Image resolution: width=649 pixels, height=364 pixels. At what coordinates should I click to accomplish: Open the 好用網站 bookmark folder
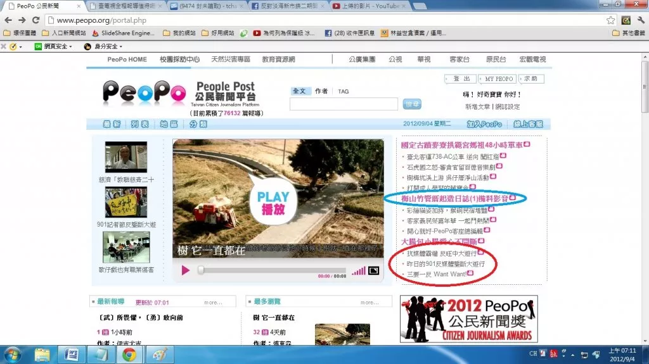pos(218,33)
